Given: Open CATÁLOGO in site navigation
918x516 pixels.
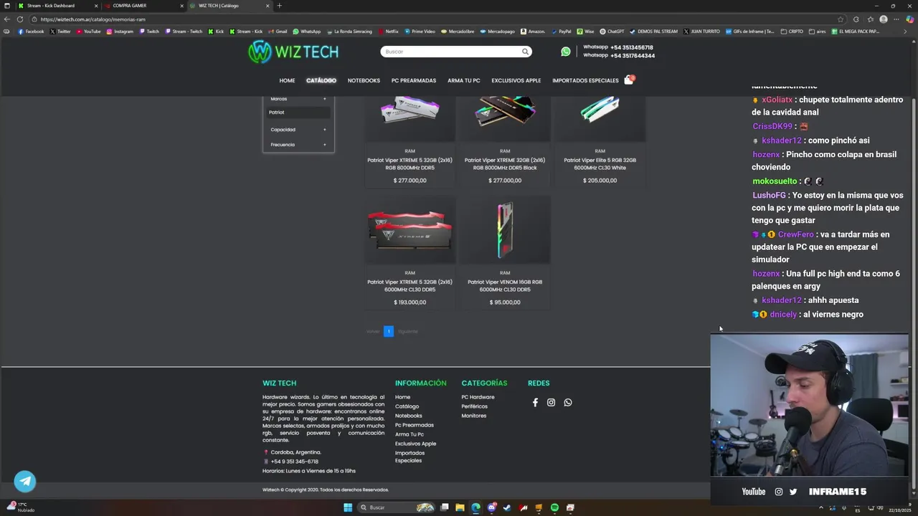Looking at the screenshot, I should point(321,80).
